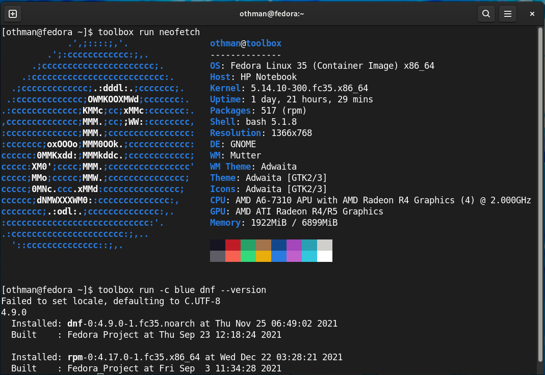Click the dark red color block

click(x=233, y=245)
